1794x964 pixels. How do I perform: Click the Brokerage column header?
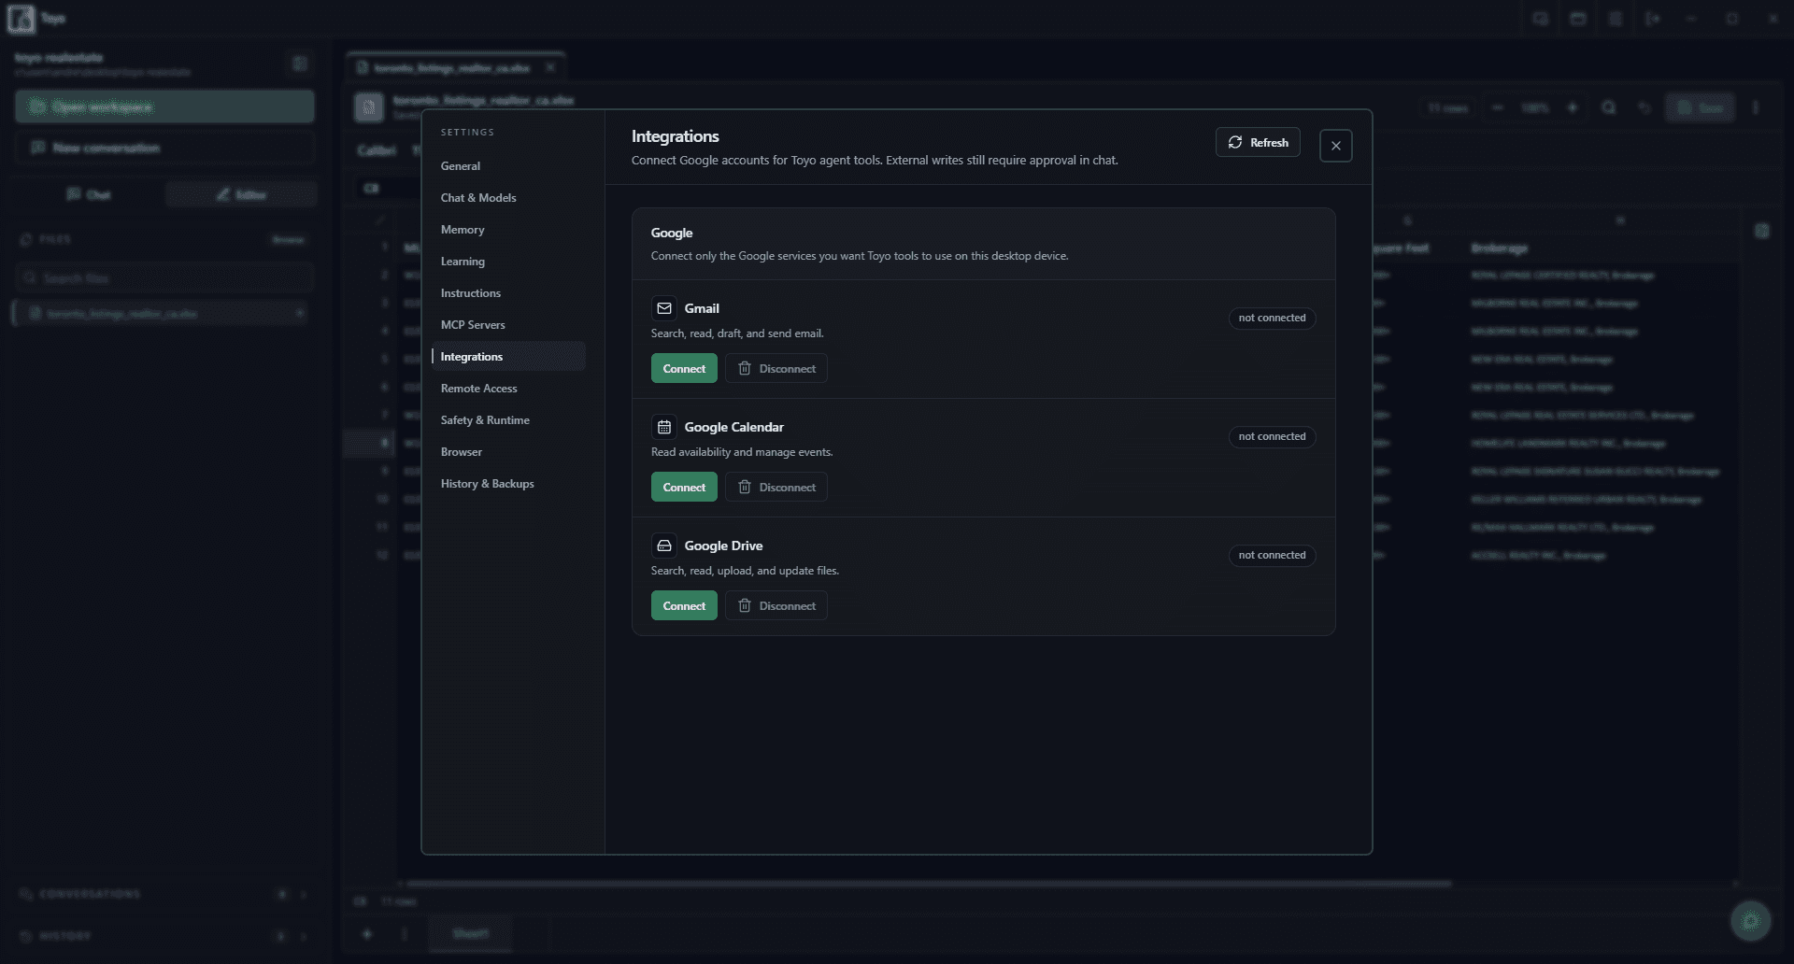[x=1500, y=248]
